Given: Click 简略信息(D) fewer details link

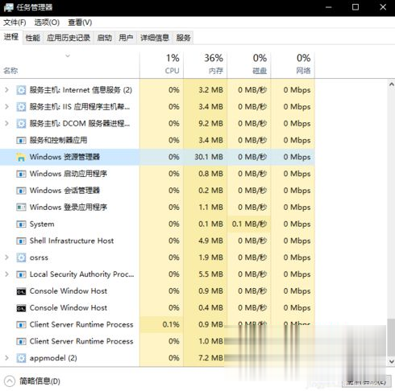Looking at the screenshot, I should 39,381.
